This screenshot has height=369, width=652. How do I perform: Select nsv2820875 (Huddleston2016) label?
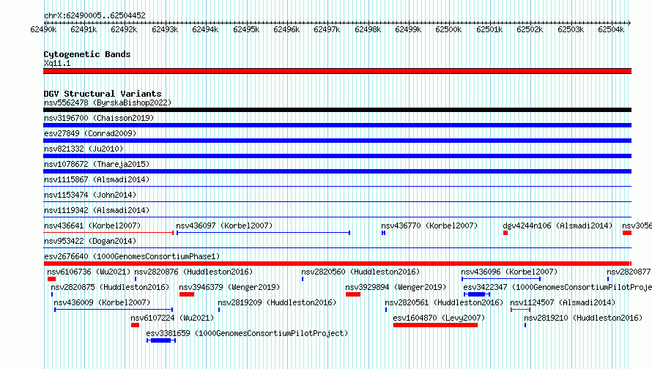pyautogui.click(x=110, y=287)
